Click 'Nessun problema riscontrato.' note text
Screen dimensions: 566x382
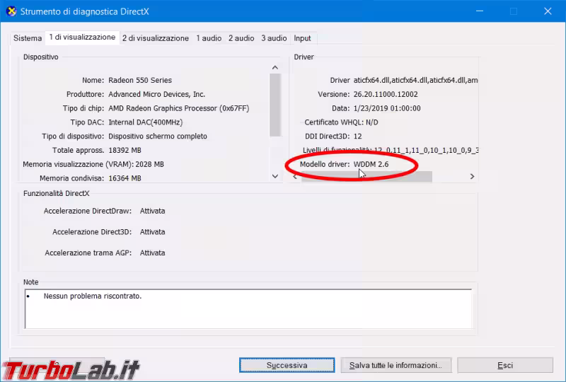[x=93, y=296]
